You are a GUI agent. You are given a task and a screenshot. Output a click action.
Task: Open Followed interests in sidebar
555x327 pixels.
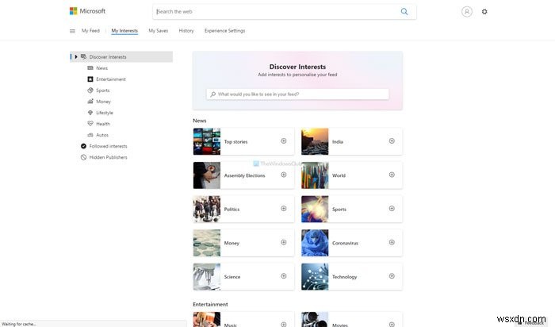click(x=108, y=146)
